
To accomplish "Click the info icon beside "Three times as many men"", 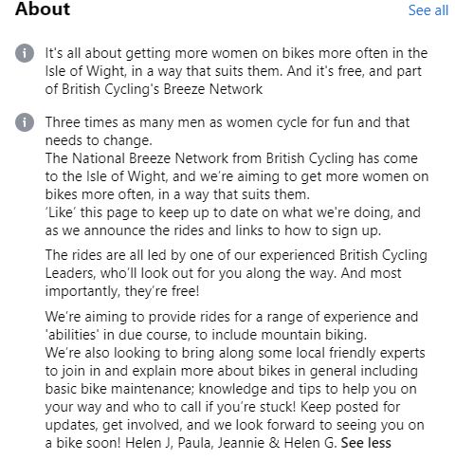I will coord(25,122).
